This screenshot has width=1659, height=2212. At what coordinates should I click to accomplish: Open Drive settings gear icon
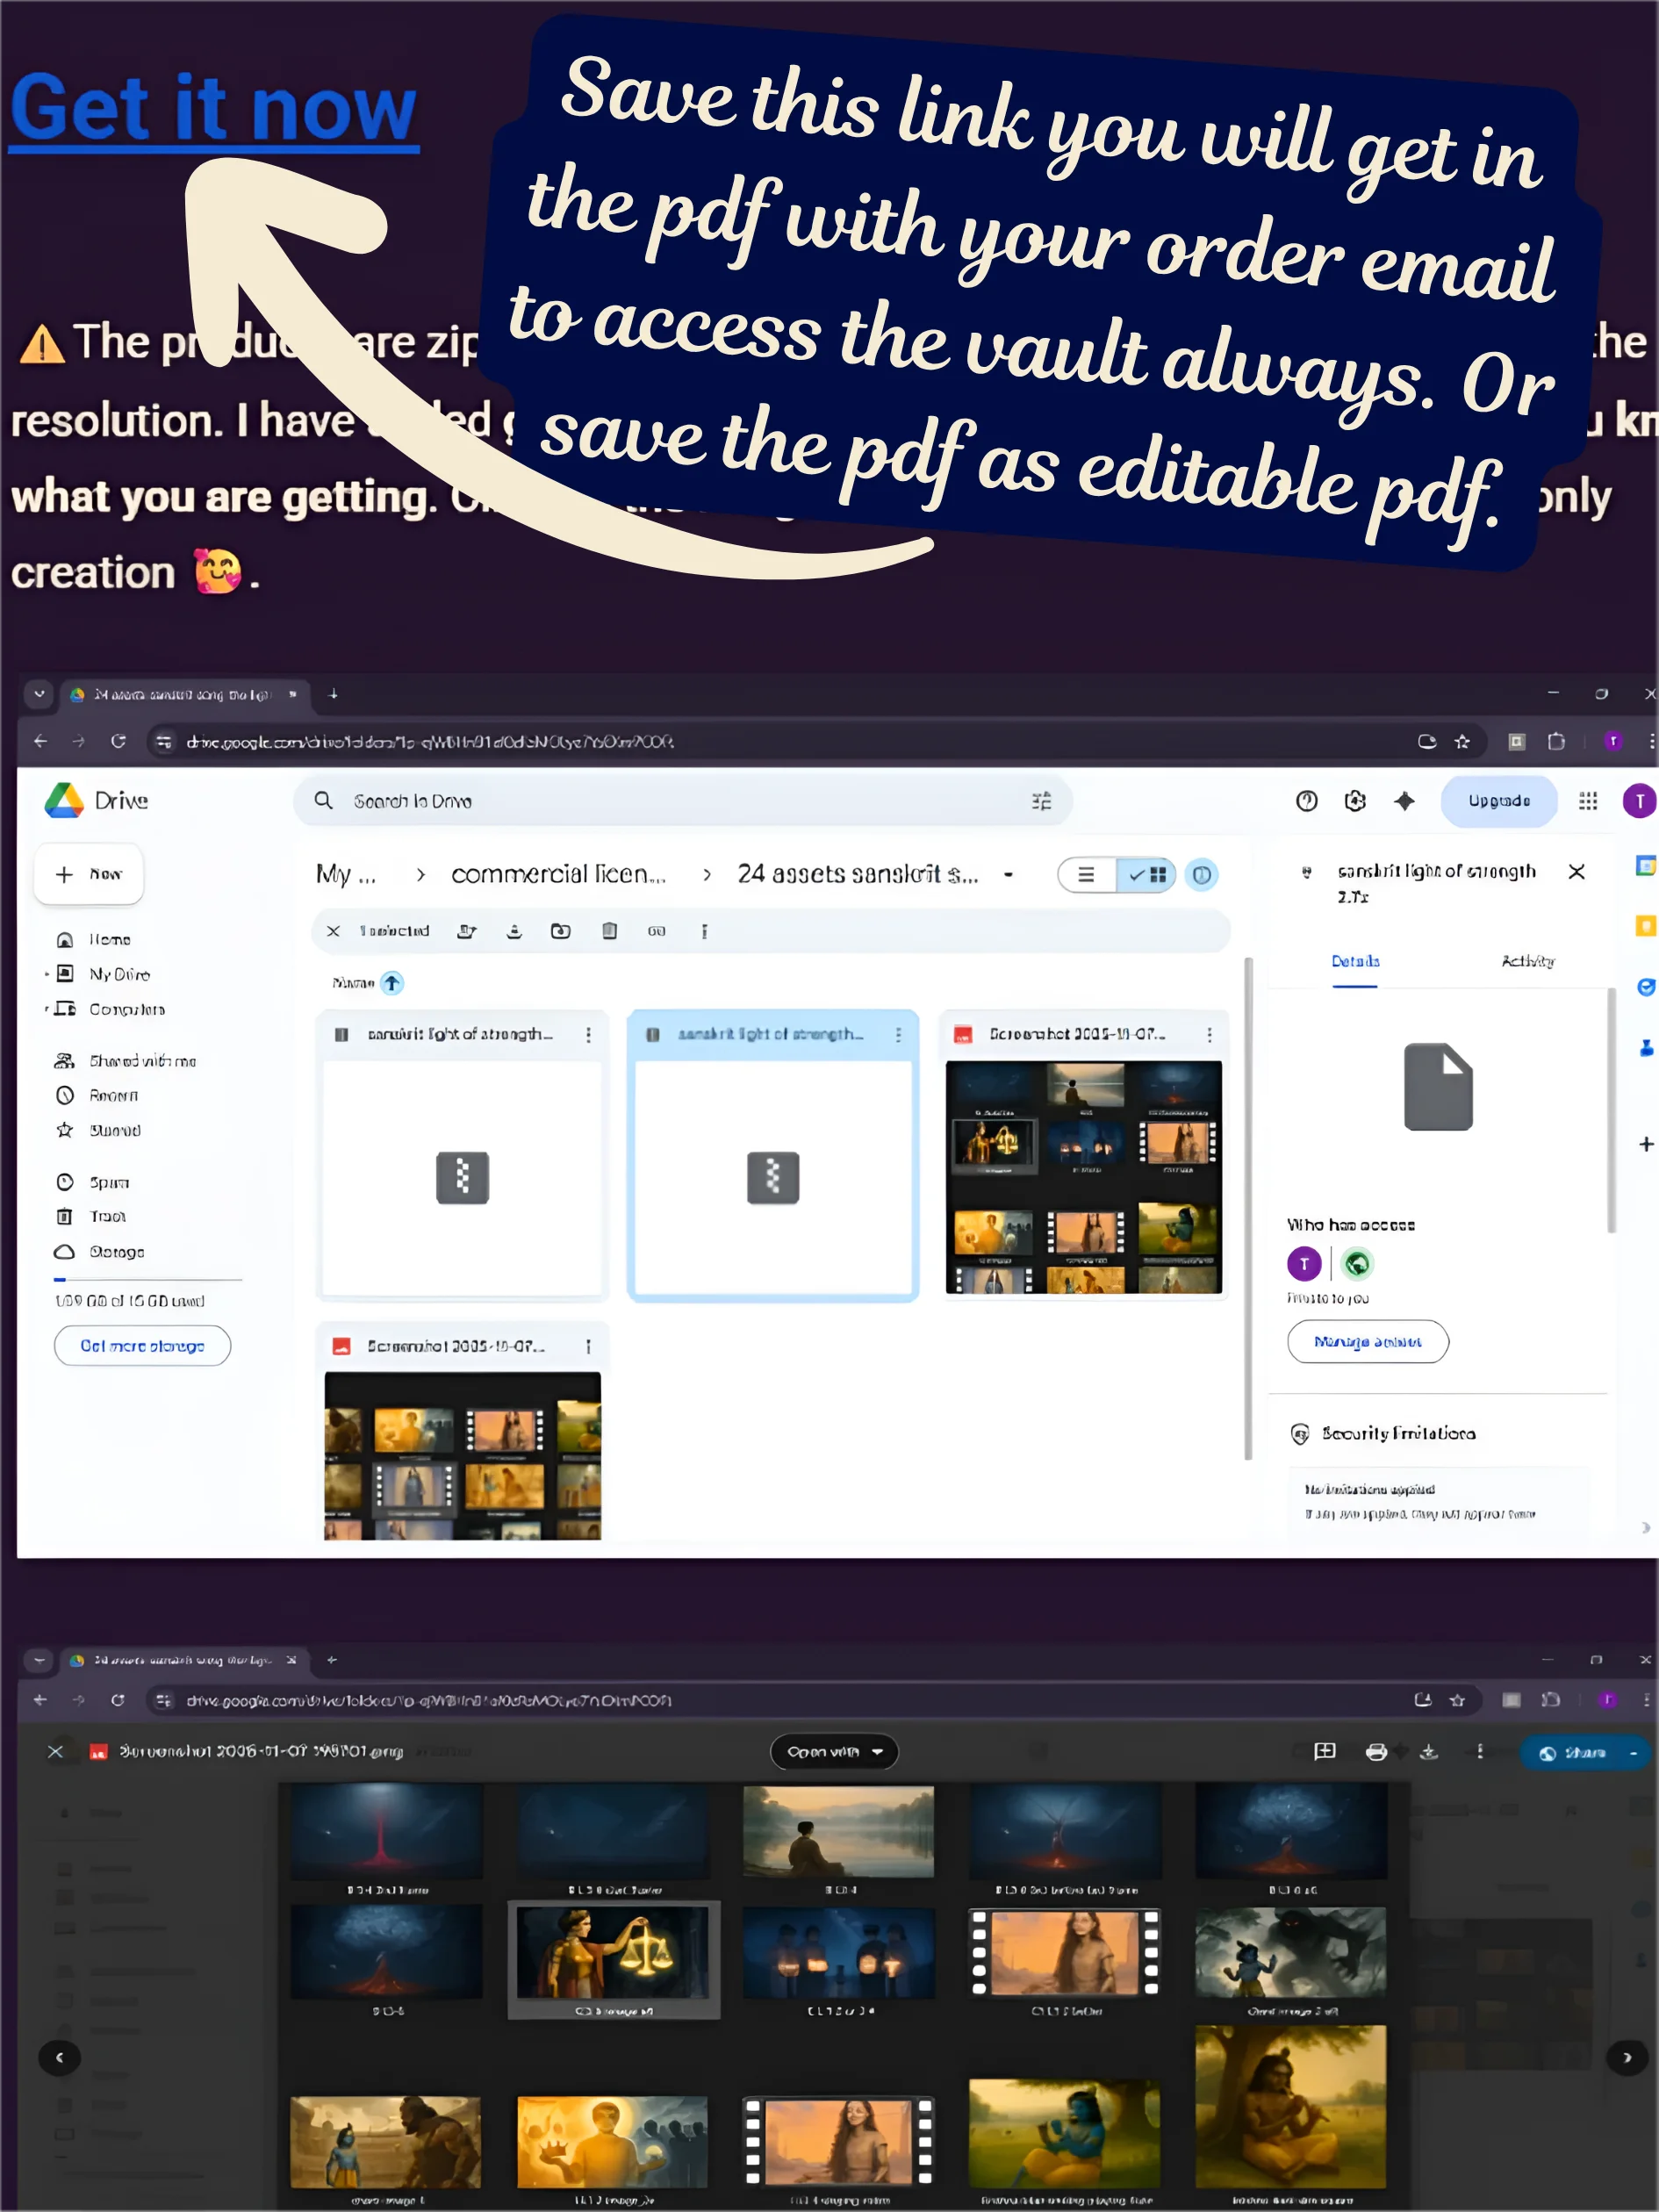[x=1355, y=801]
